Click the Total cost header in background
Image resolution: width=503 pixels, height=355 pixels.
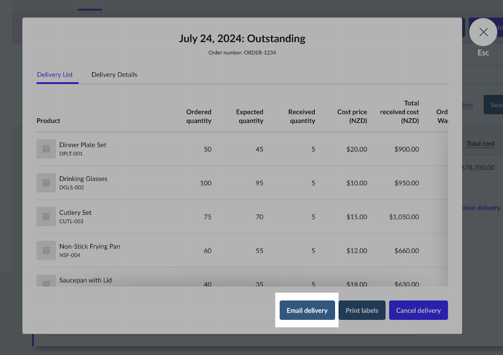(x=480, y=144)
